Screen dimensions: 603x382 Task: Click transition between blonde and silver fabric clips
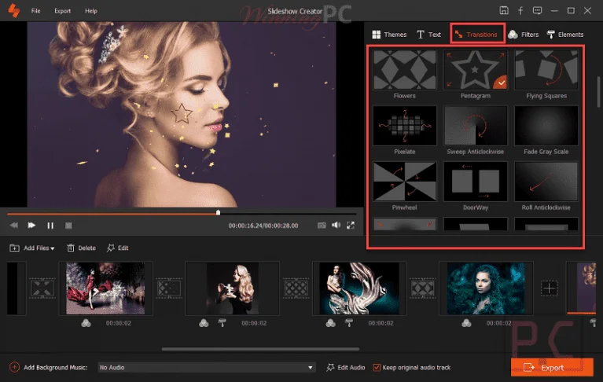click(296, 288)
